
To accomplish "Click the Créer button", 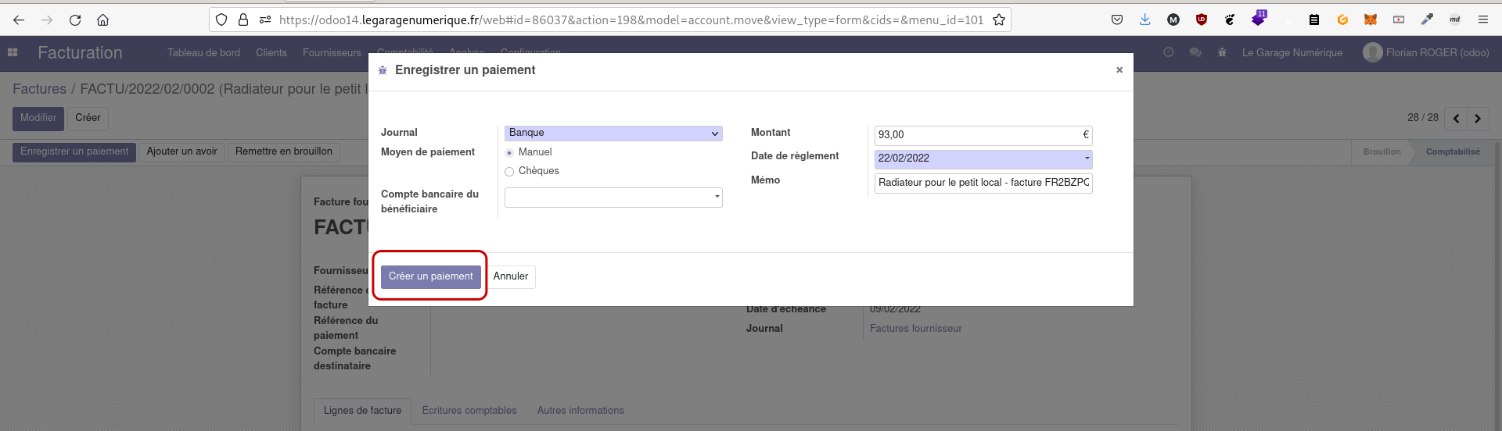I will click(88, 118).
